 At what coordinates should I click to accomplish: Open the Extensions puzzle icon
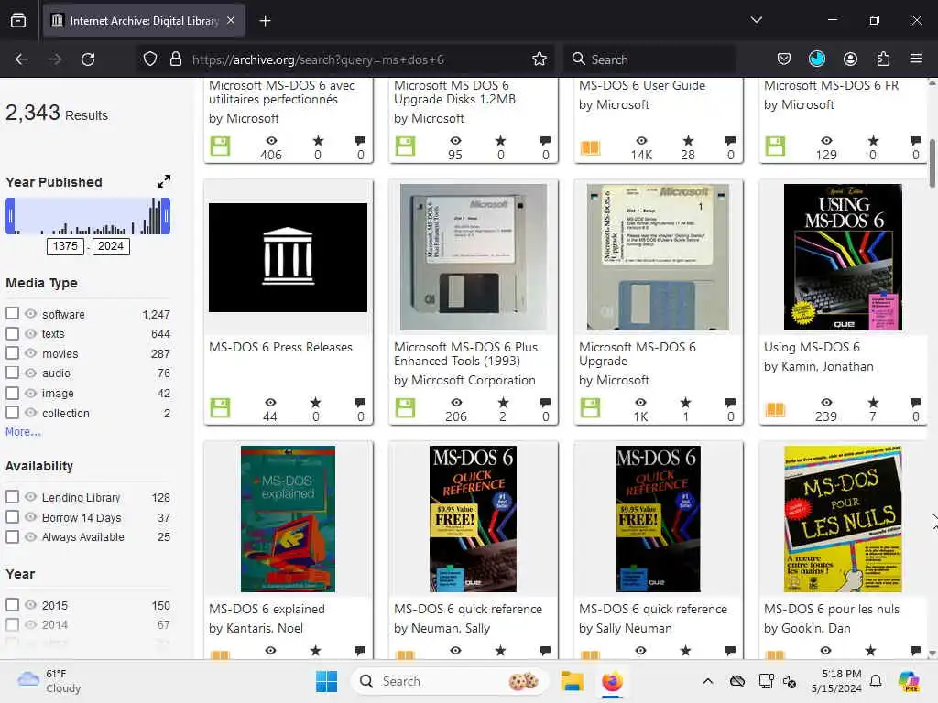coord(883,59)
